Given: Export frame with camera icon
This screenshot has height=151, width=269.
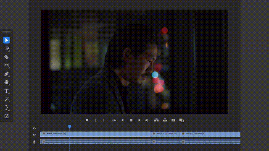Looking at the screenshot, I should 173,120.
